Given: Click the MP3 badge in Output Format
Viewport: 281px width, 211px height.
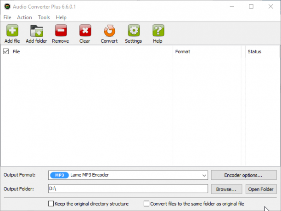Looking at the screenshot, I should (59, 175).
